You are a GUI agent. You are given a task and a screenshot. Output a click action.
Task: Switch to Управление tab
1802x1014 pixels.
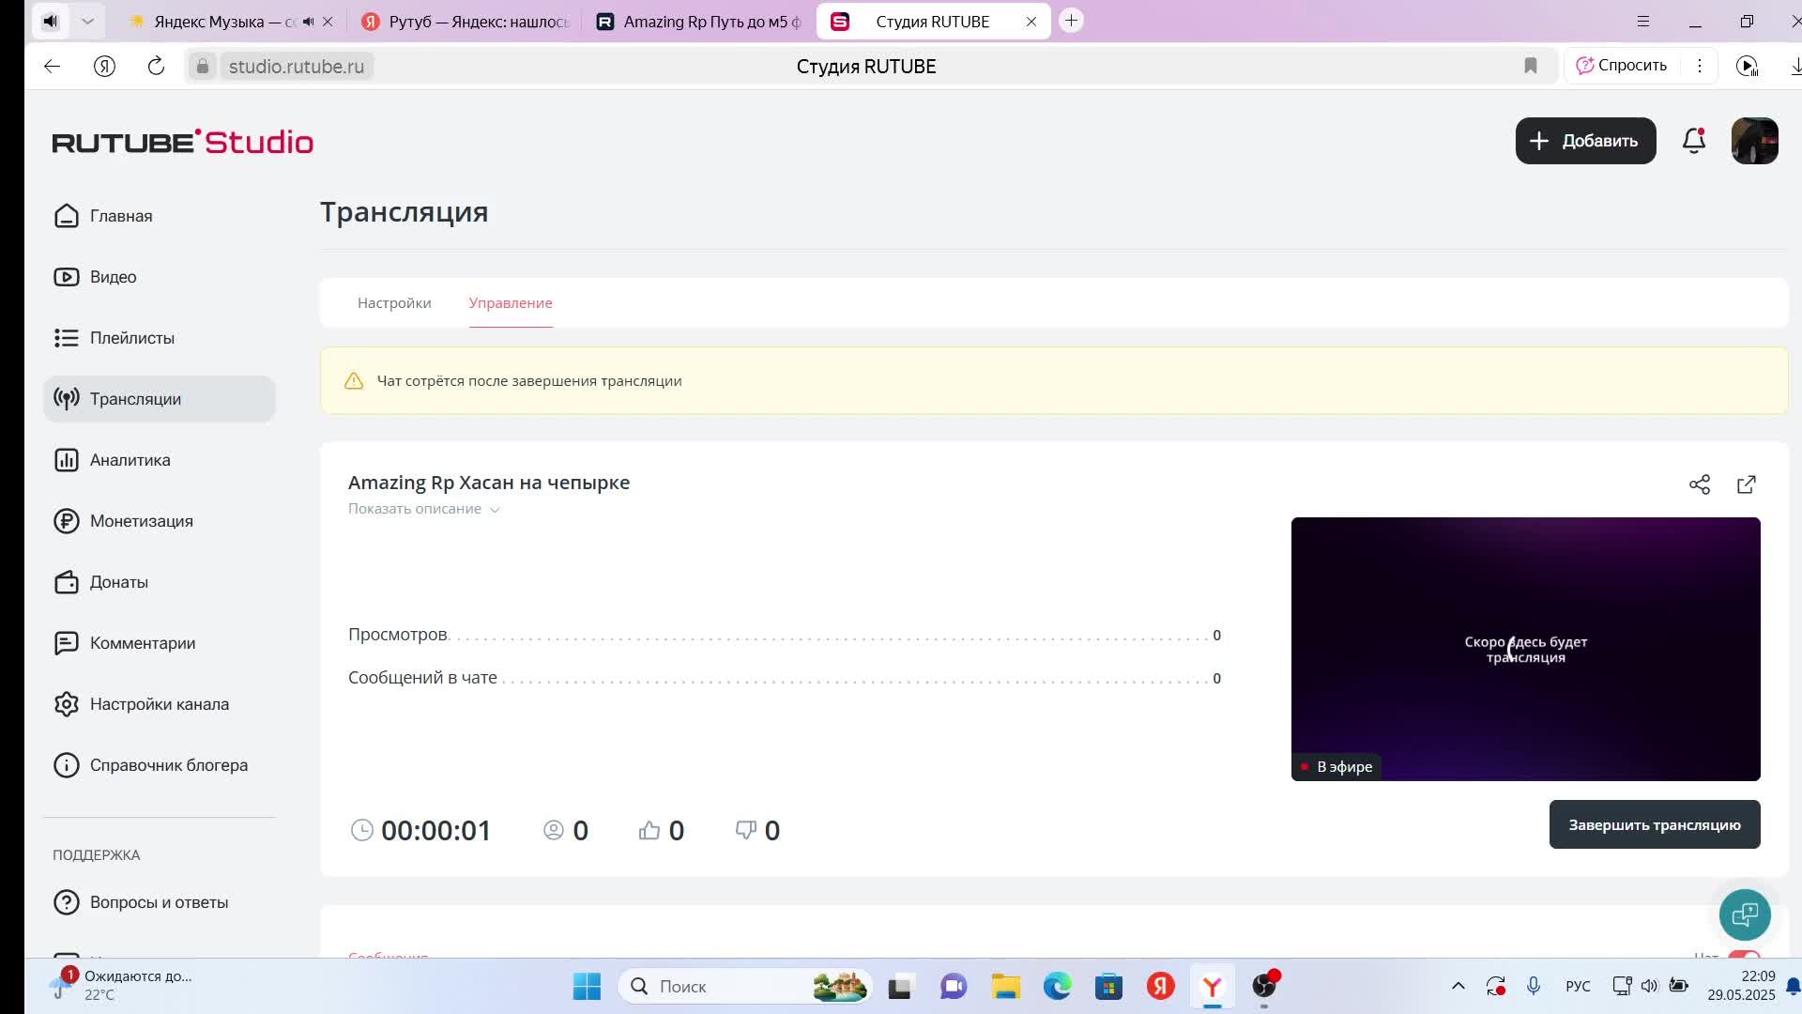tap(511, 303)
